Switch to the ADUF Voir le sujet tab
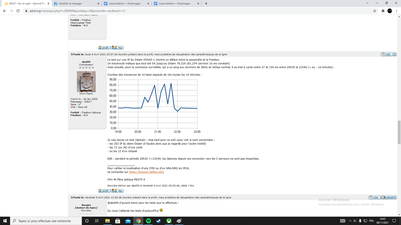 coord(26,3)
